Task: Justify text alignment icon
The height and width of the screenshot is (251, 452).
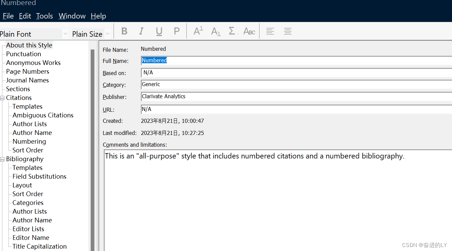Action: [288, 31]
